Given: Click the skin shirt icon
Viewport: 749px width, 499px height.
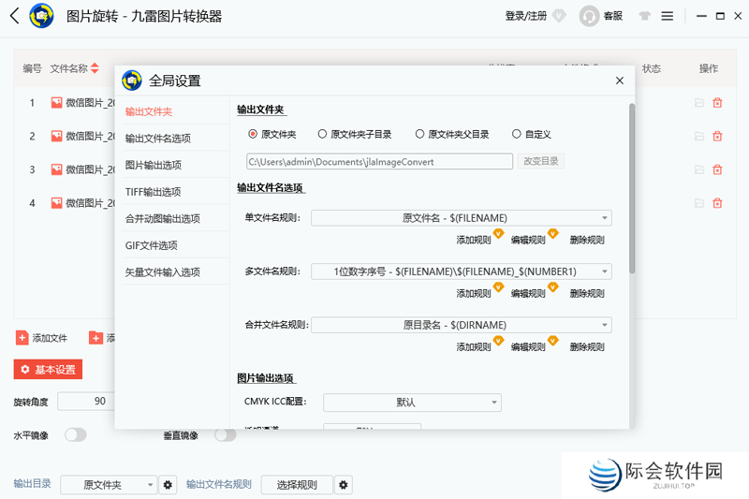Looking at the screenshot, I should (643, 16).
